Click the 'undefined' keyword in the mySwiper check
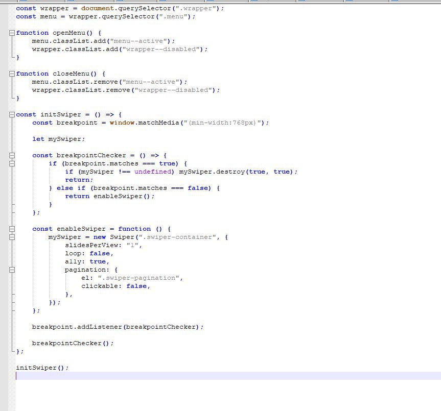 (x=153, y=172)
